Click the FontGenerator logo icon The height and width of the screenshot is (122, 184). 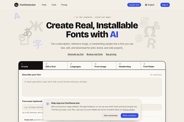click(16, 5)
